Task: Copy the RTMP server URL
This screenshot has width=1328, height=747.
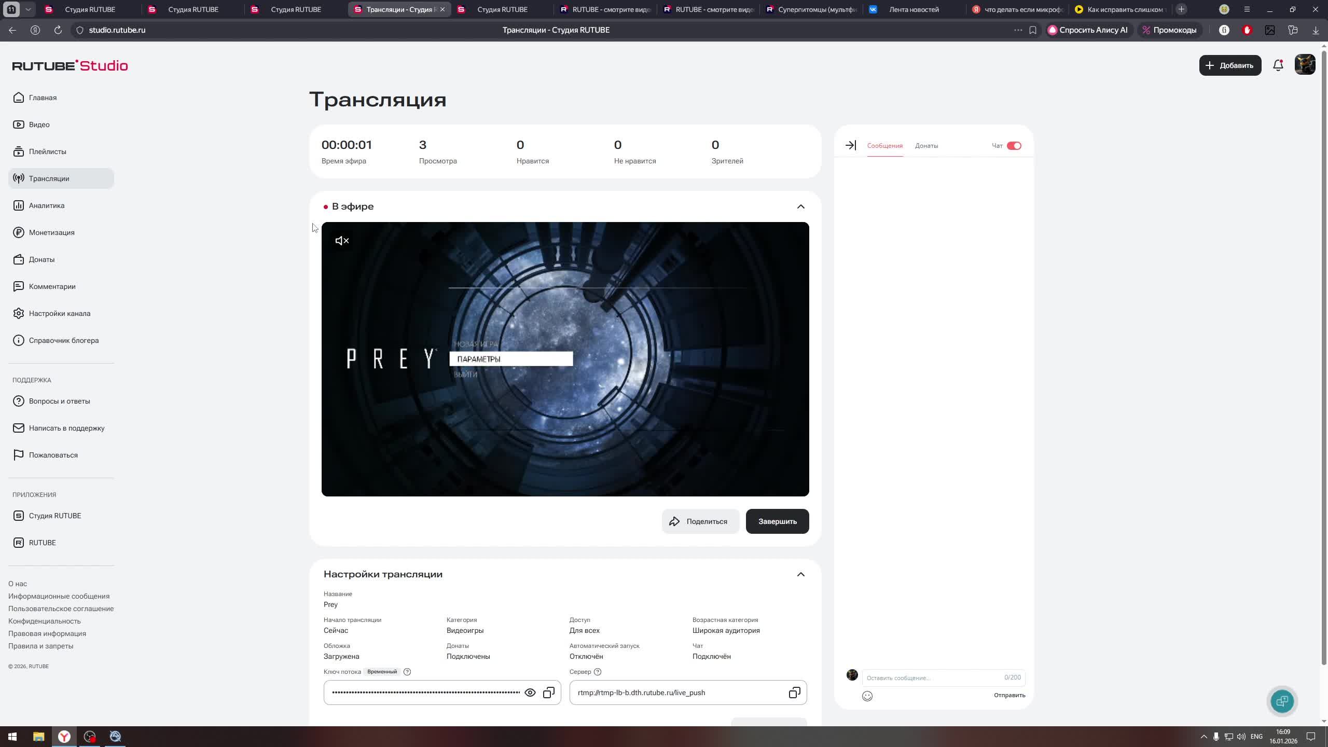Action: 794,693
